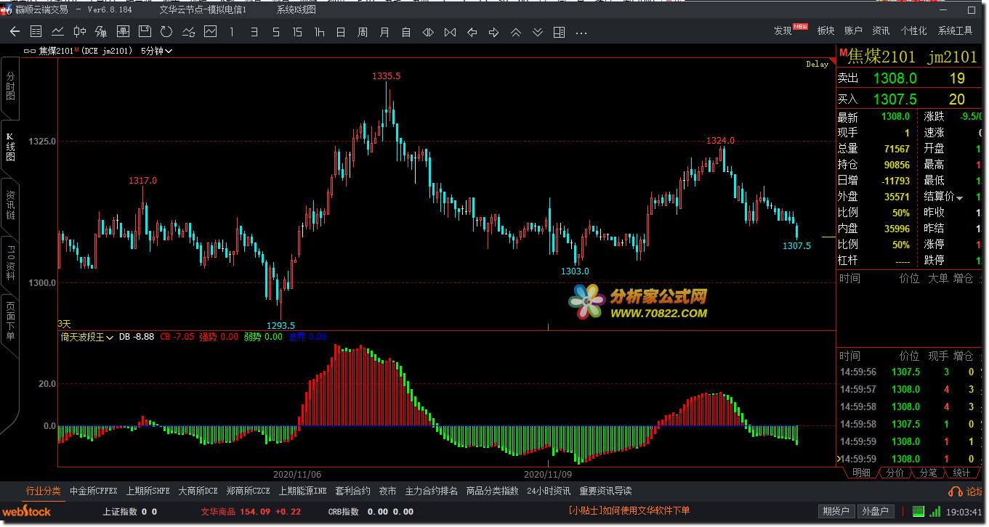
Task: Open the tip link 如何使用文华软件下单
Action: point(645,511)
